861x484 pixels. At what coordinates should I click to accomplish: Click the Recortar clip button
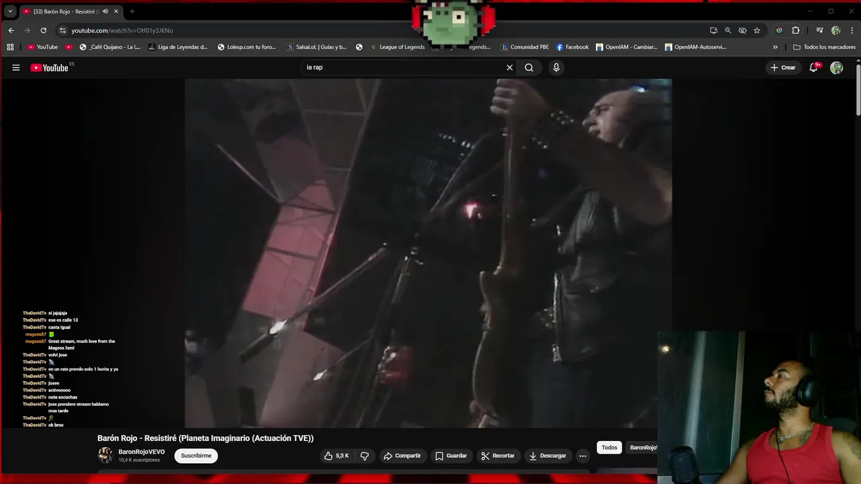[498, 456]
